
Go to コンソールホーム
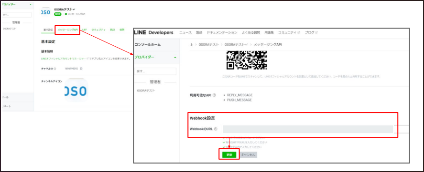click(147, 44)
